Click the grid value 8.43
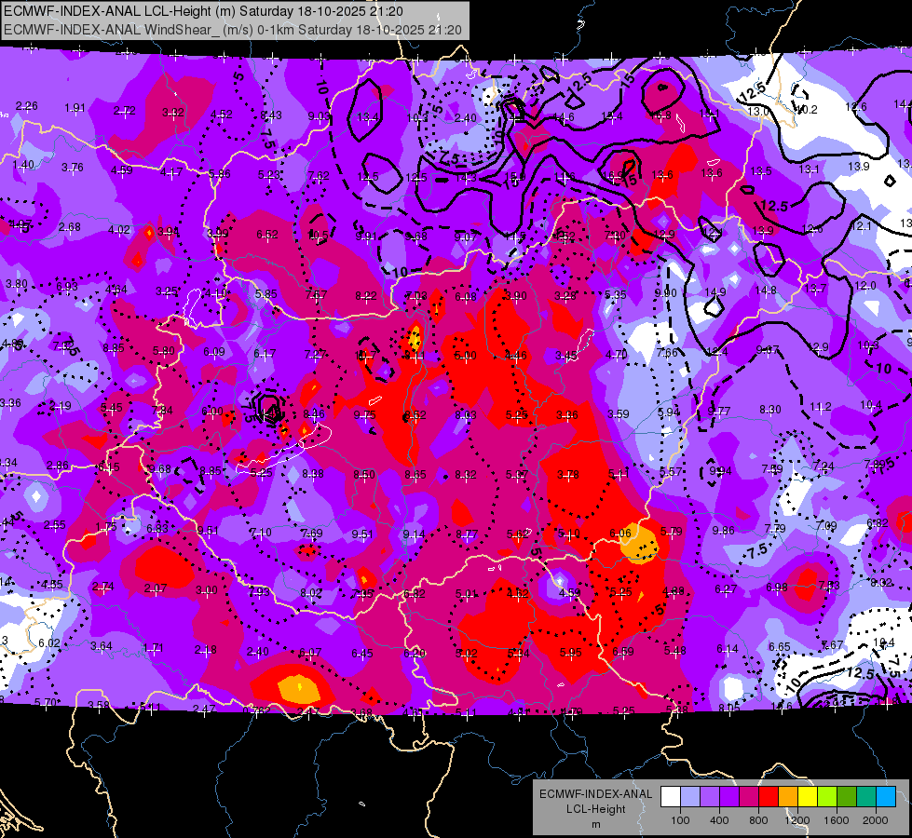 click(x=271, y=115)
